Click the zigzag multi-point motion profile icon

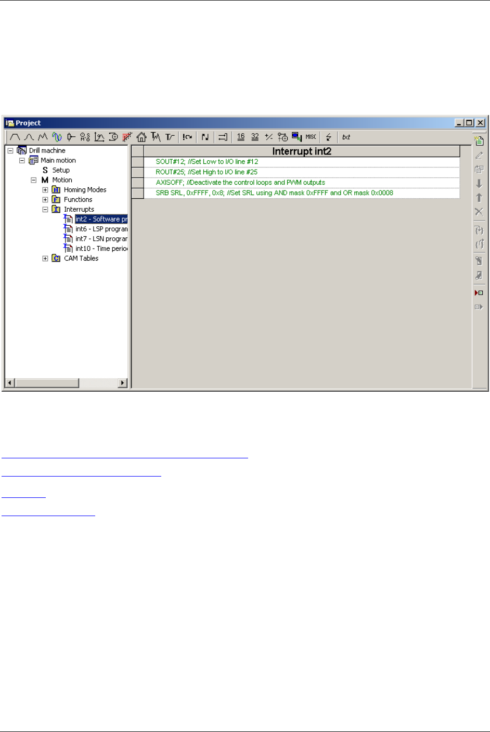[43, 137]
